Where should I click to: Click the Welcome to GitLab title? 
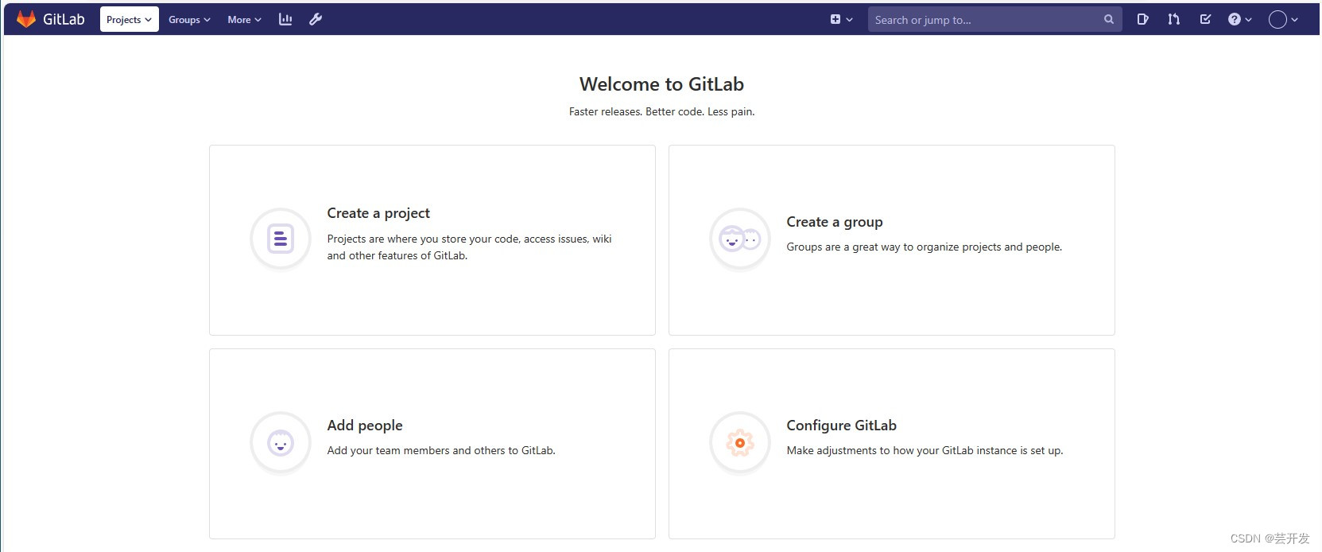tap(661, 84)
